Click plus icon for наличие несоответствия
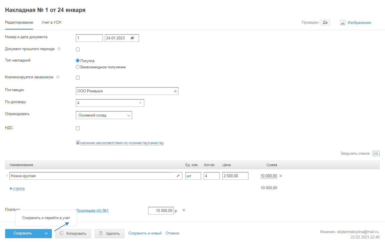Image resolution: width=385 pixels, height=243 pixels. [x=78, y=143]
